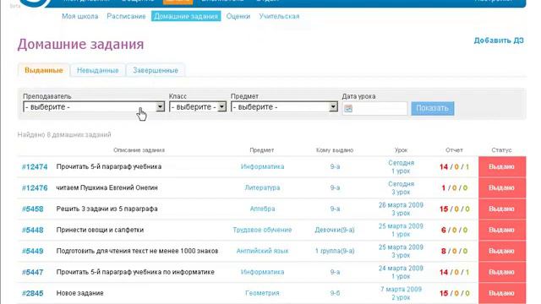
Task: Open homework #5447
Action: [32, 272]
